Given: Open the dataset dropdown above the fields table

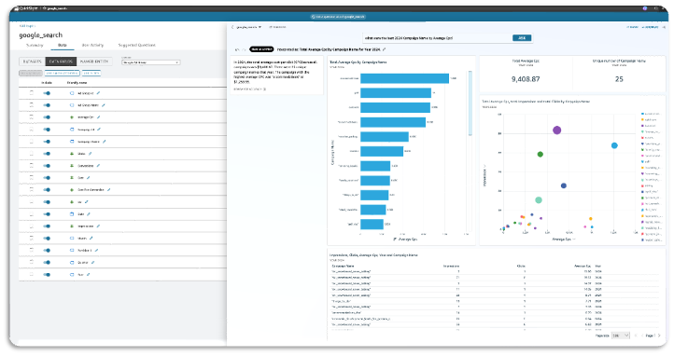Looking at the screenshot, I should 150,62.
